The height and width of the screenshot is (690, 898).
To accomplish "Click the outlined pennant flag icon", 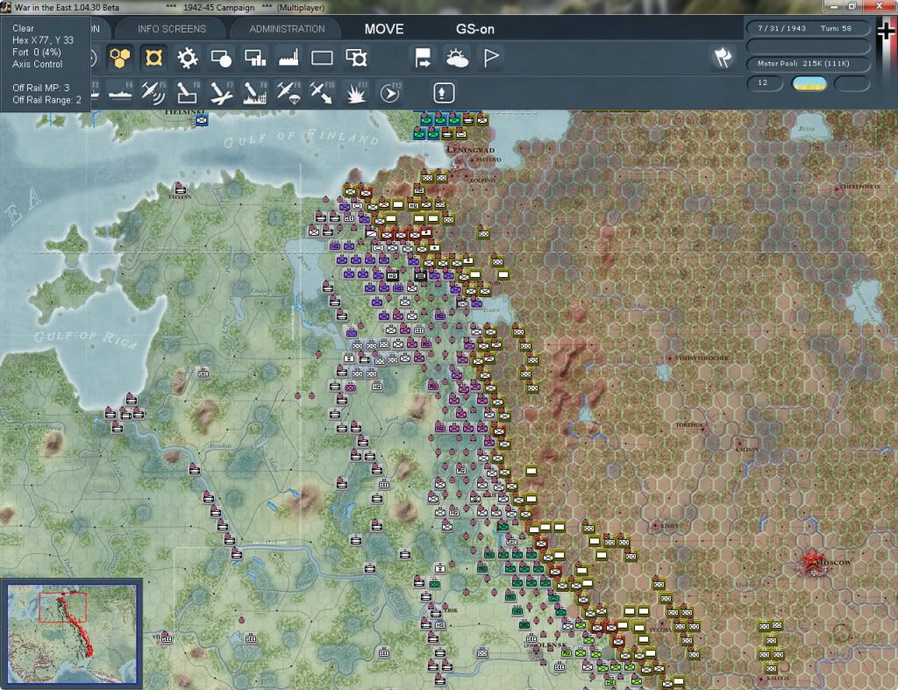I will (491, 58).
